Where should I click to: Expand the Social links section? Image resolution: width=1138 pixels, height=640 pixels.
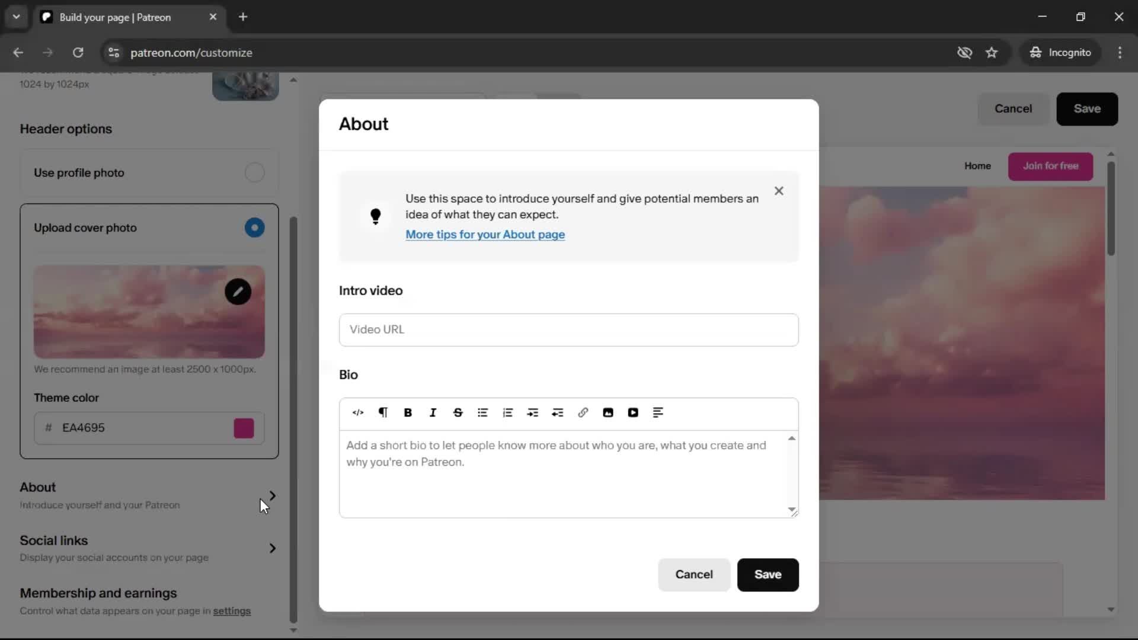pos(272,548)
